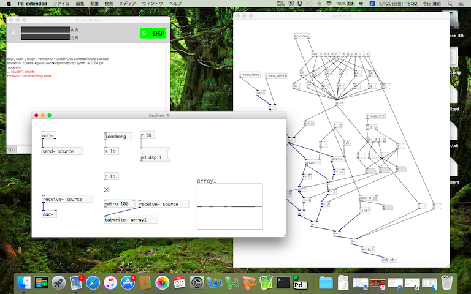471x294 pixels.
Task: Select the dac~ object
Action: (49, 214)
